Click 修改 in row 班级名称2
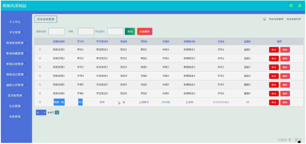 (x=274, y=59)
